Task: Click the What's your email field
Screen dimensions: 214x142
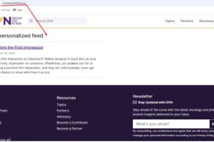Action: click(170, 124)
